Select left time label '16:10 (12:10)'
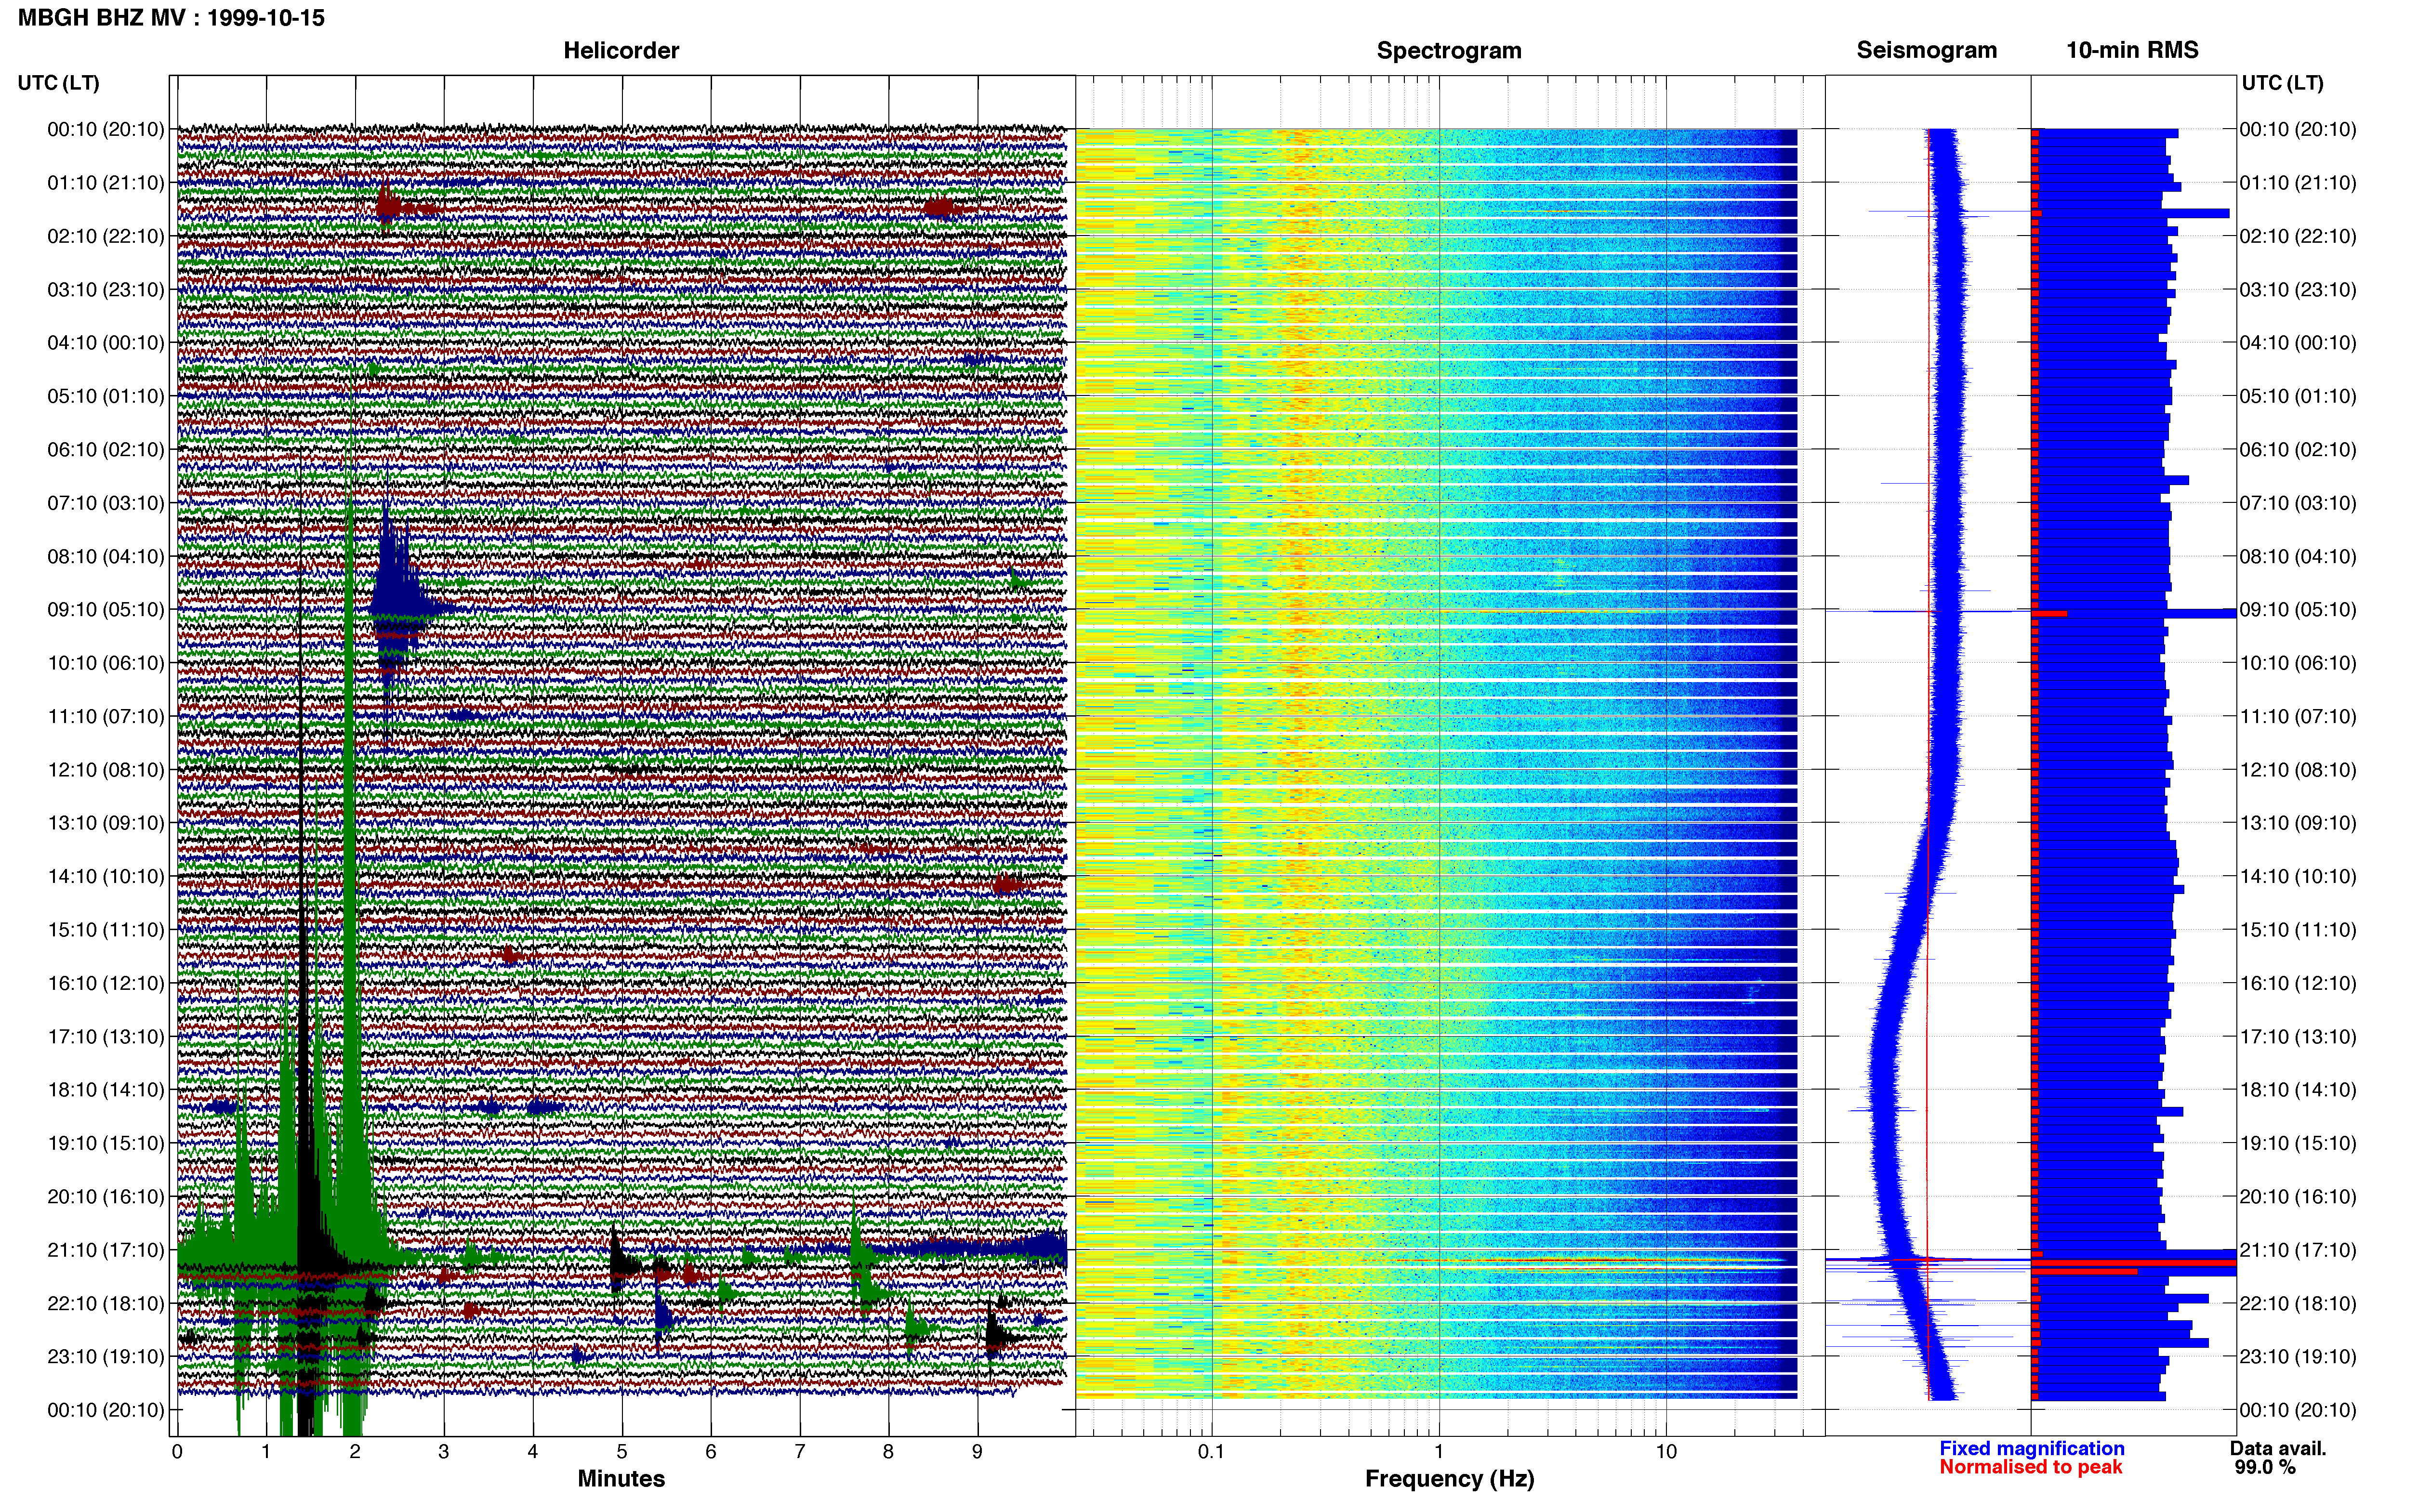The height and width of the screenshot is (1512, 2418). pos(106,983)
